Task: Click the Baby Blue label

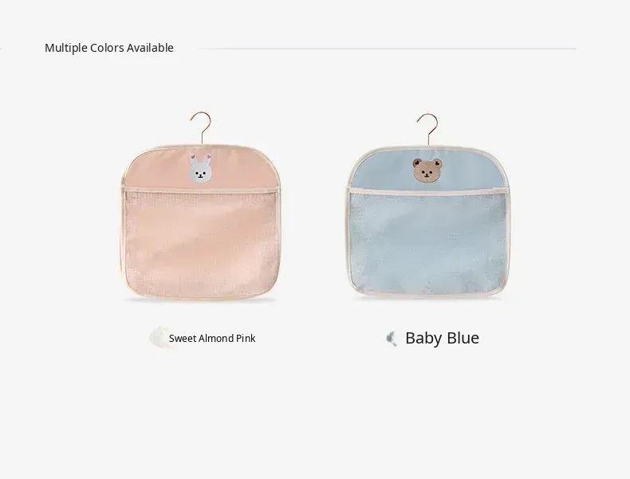Action: (442, 338)
